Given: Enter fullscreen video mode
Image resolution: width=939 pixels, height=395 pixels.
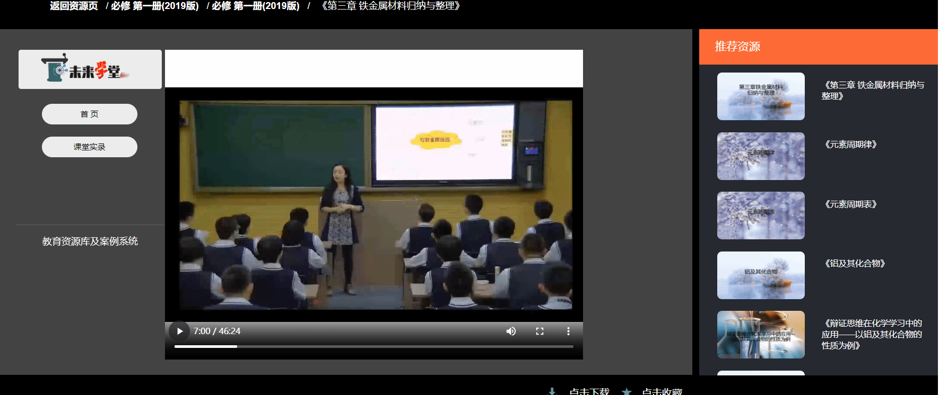Looking at the screenshot, I should tap(540, 331).
